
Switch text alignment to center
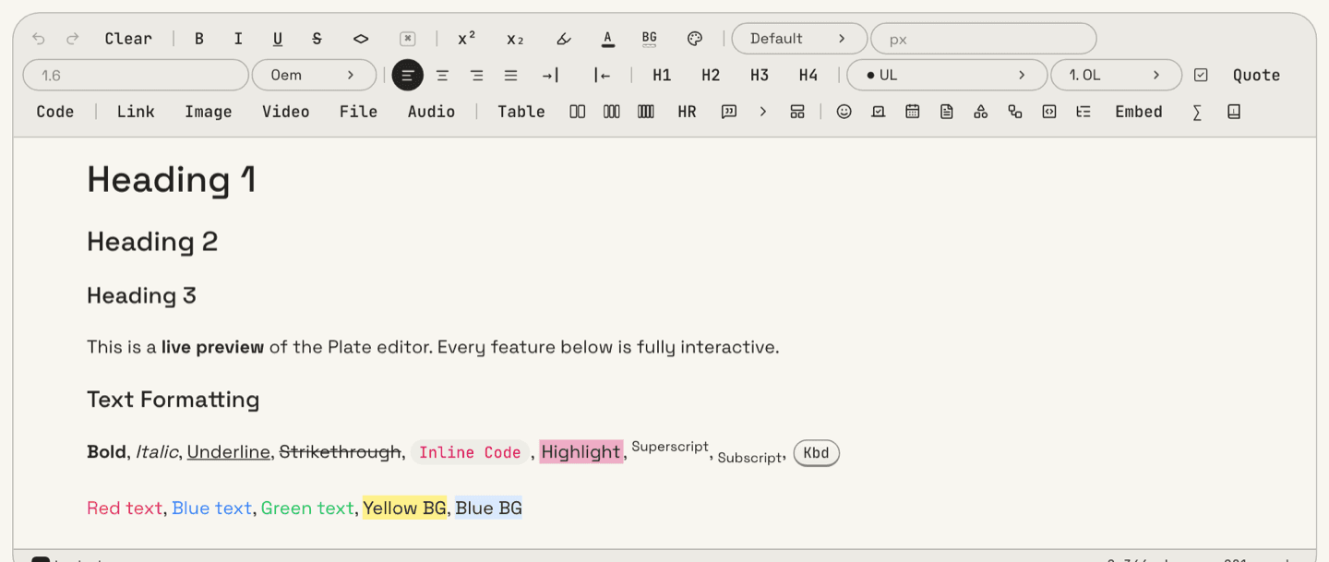[443, 76]
